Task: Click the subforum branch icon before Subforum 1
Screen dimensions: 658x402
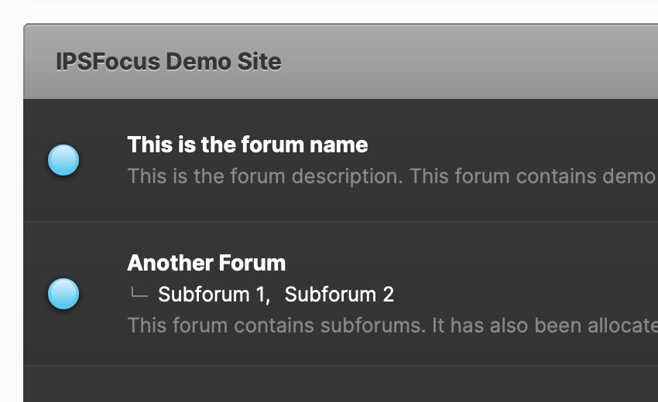Action: click(x=139, y=293)
